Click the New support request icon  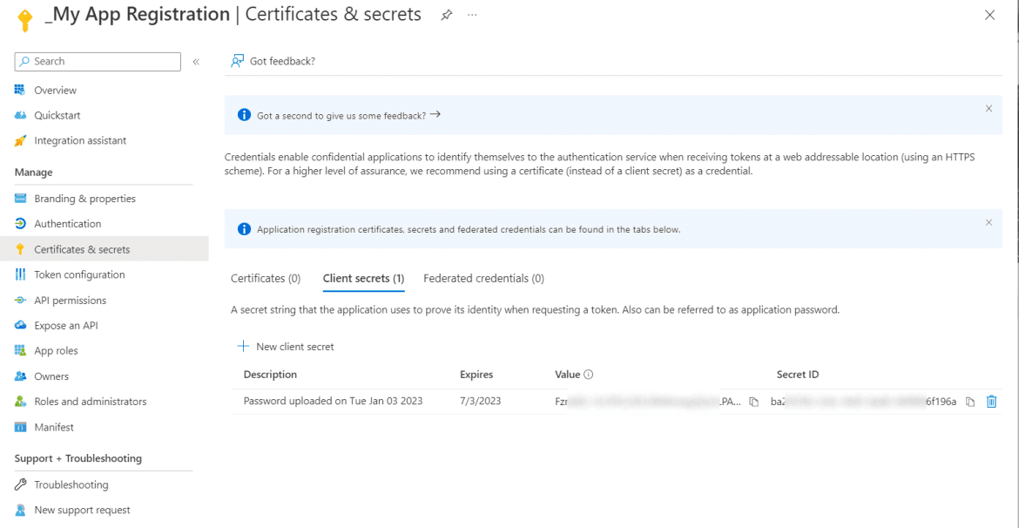click(20, 510)
